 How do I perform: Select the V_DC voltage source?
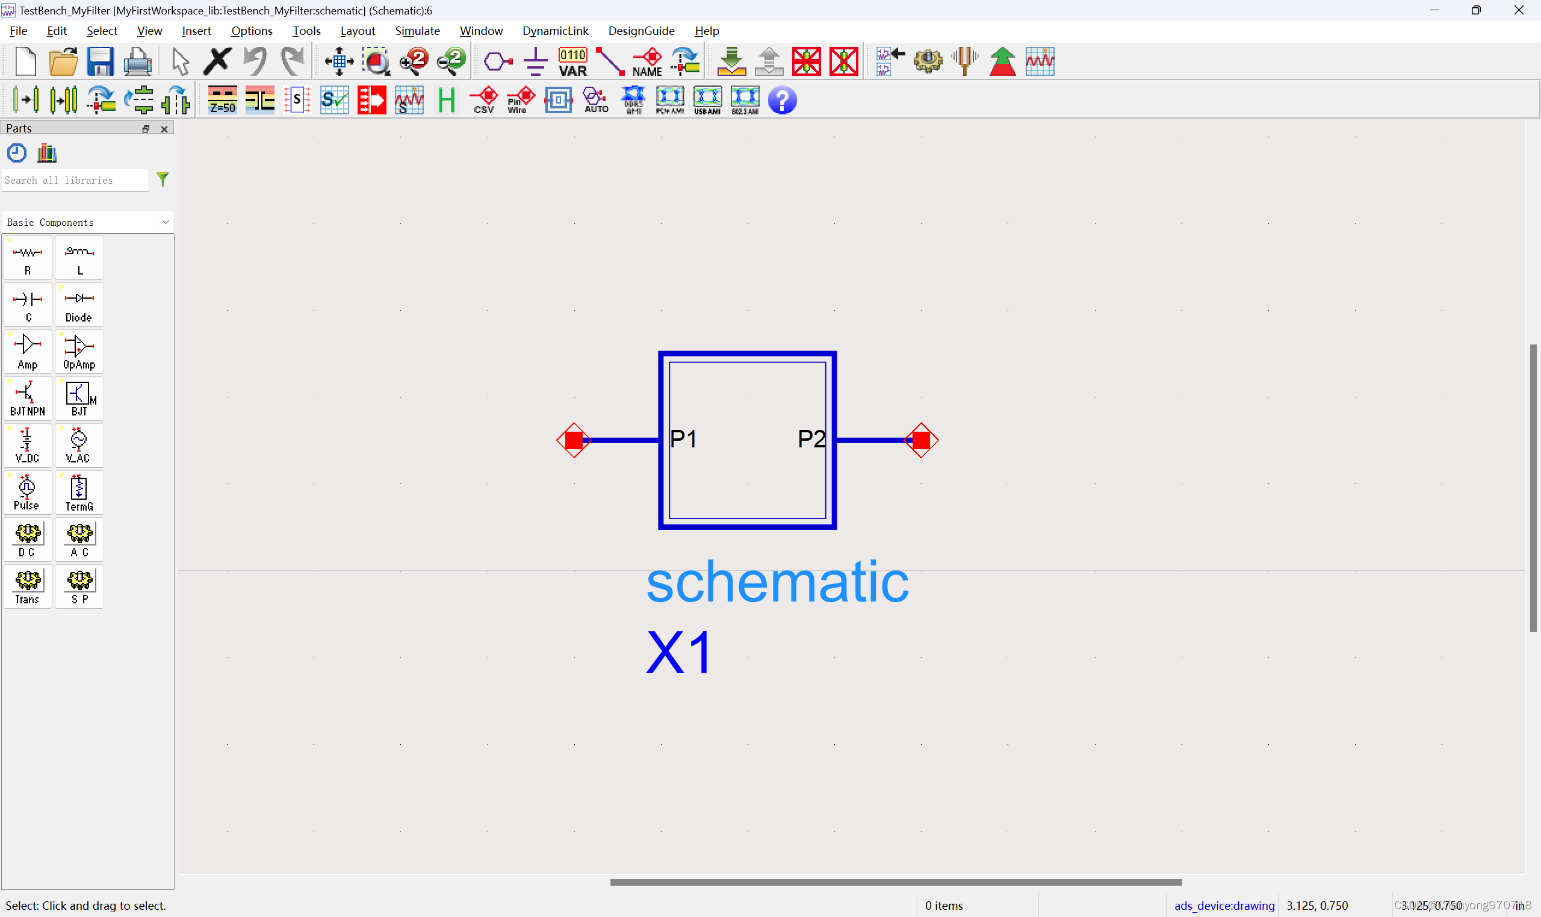click(27, 445)
